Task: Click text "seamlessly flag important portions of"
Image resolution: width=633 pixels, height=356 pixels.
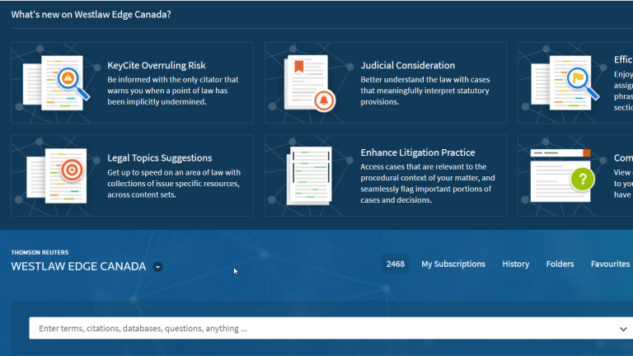Action: 426,189
